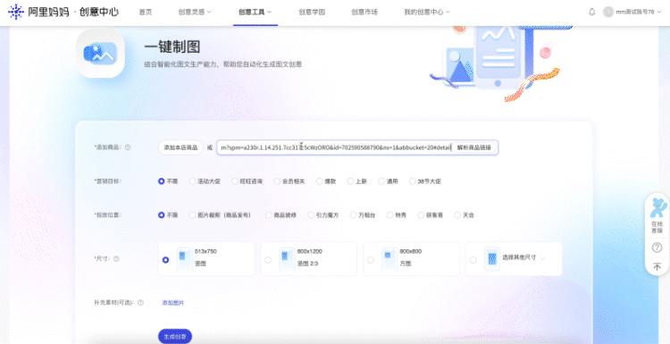Select 特秀 placement

[389, 215]
